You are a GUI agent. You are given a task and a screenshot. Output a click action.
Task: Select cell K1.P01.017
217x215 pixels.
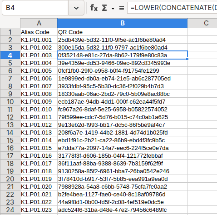click(x=39, y=164)
